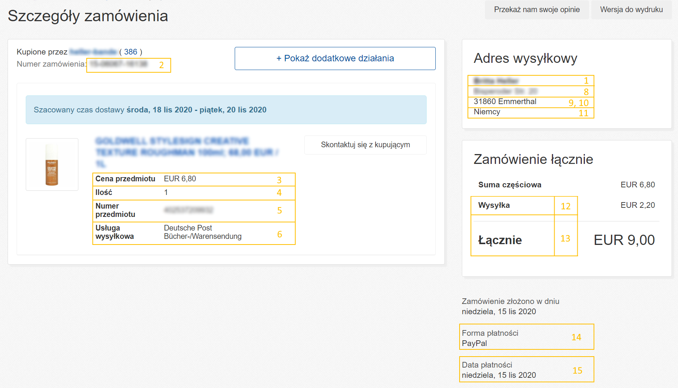This screenshot has height=388, width=678.
Task: Click the 31860 Emmerthal address line
Action: pyautogui.click(x=505, y=101)
